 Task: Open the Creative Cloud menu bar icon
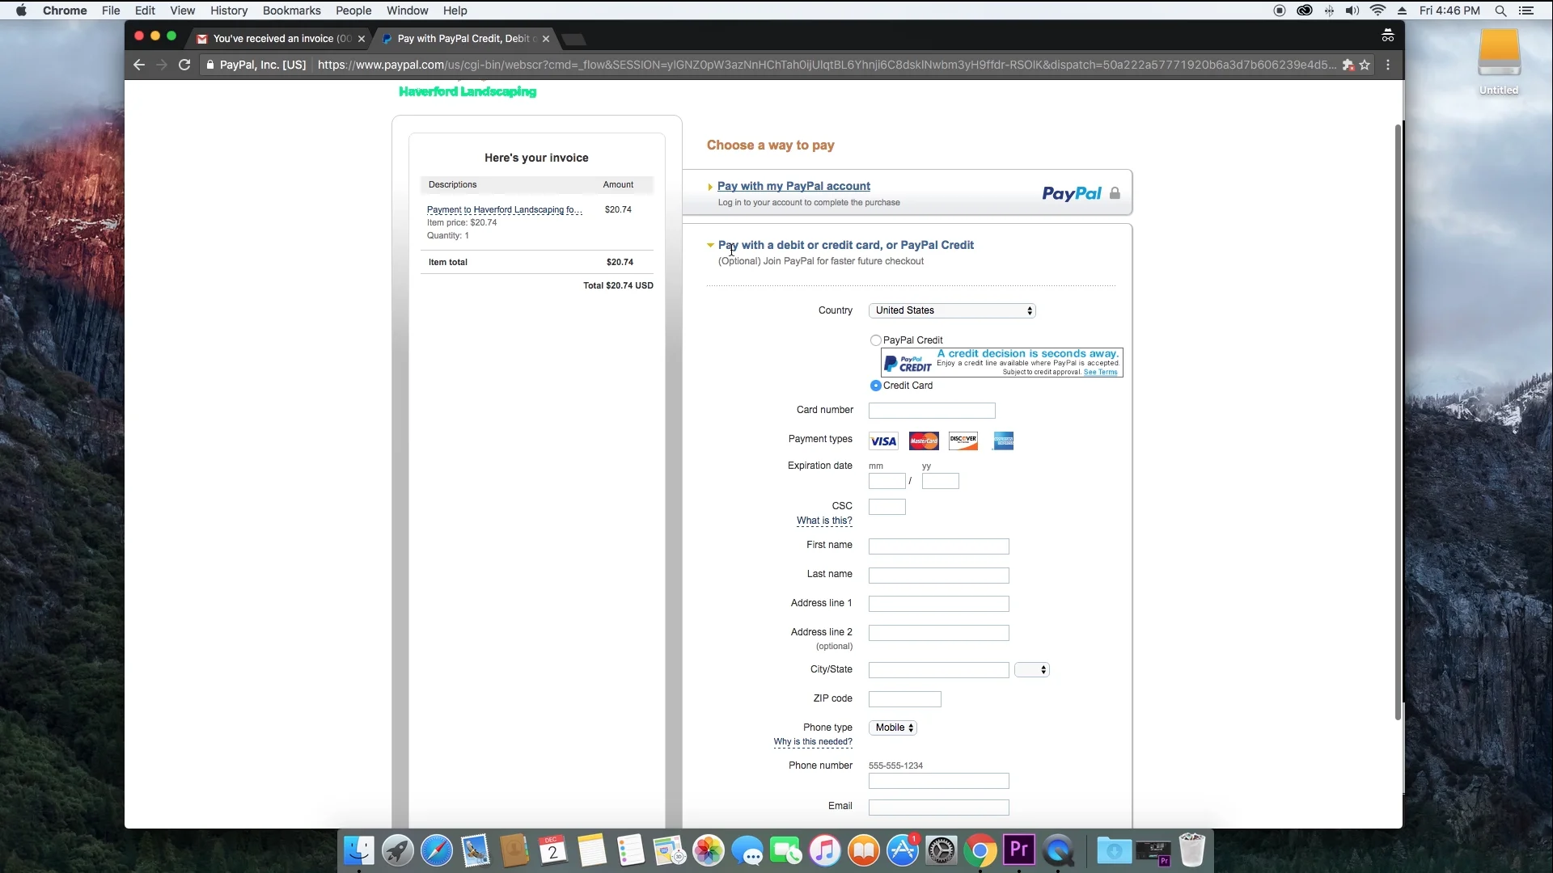(1305, 11)
